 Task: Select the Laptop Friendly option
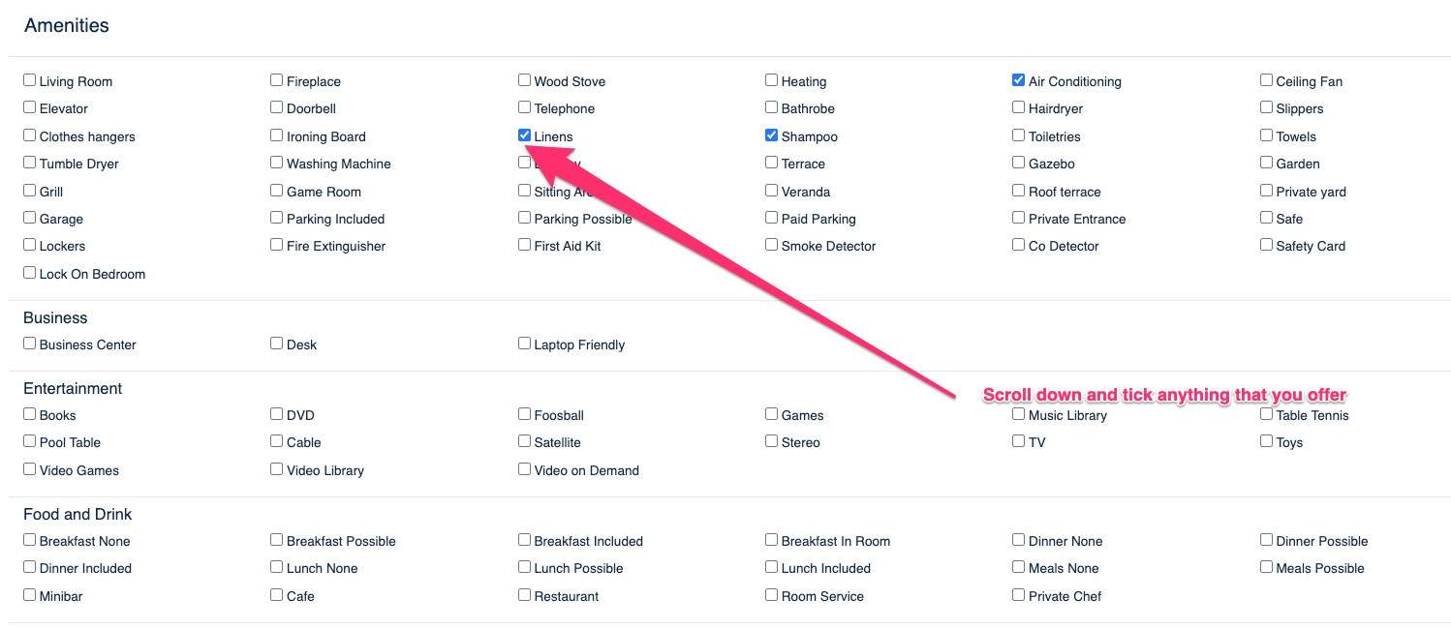tap(524, 344)
